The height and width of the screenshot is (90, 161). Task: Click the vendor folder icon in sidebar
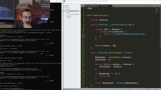point(67,16)
